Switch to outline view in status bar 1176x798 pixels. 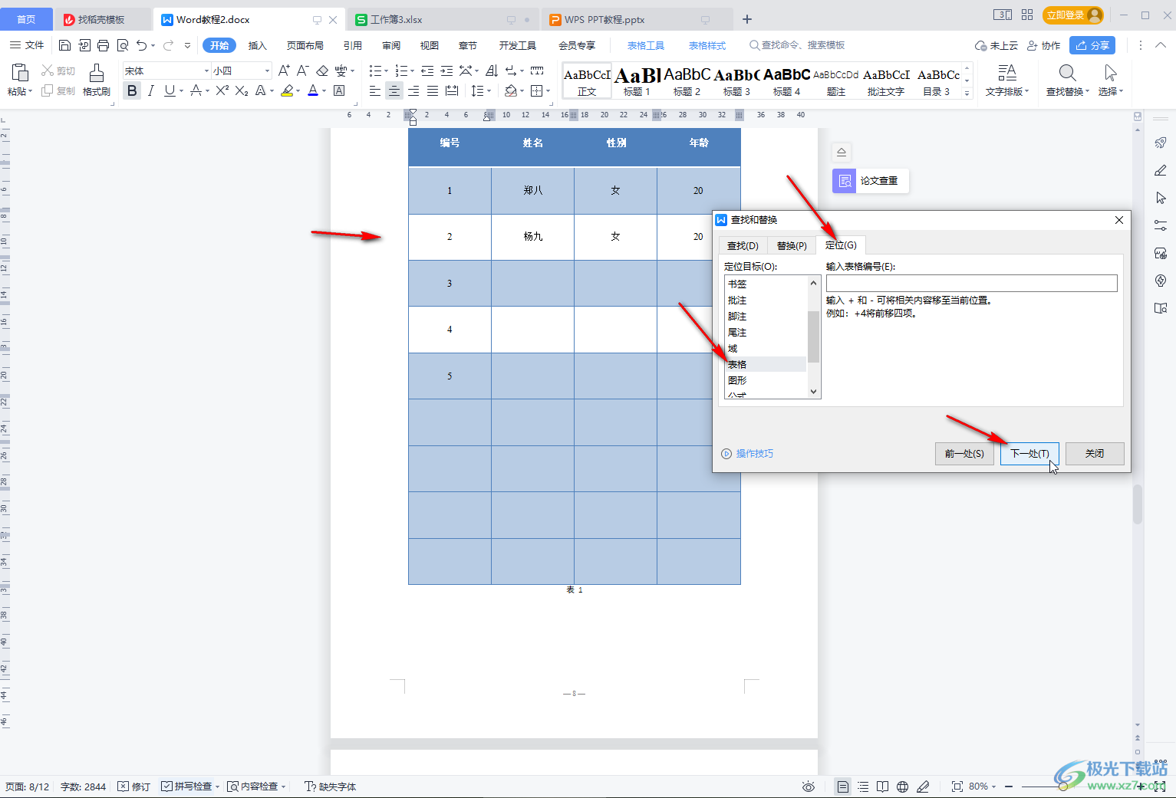863,787
